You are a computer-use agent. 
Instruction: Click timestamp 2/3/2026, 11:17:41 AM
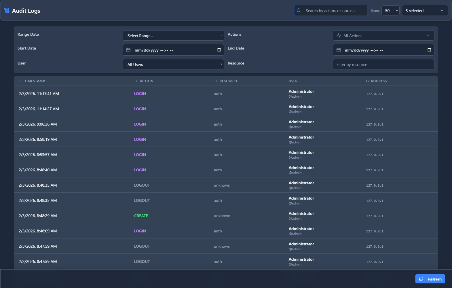pos(39,94)
